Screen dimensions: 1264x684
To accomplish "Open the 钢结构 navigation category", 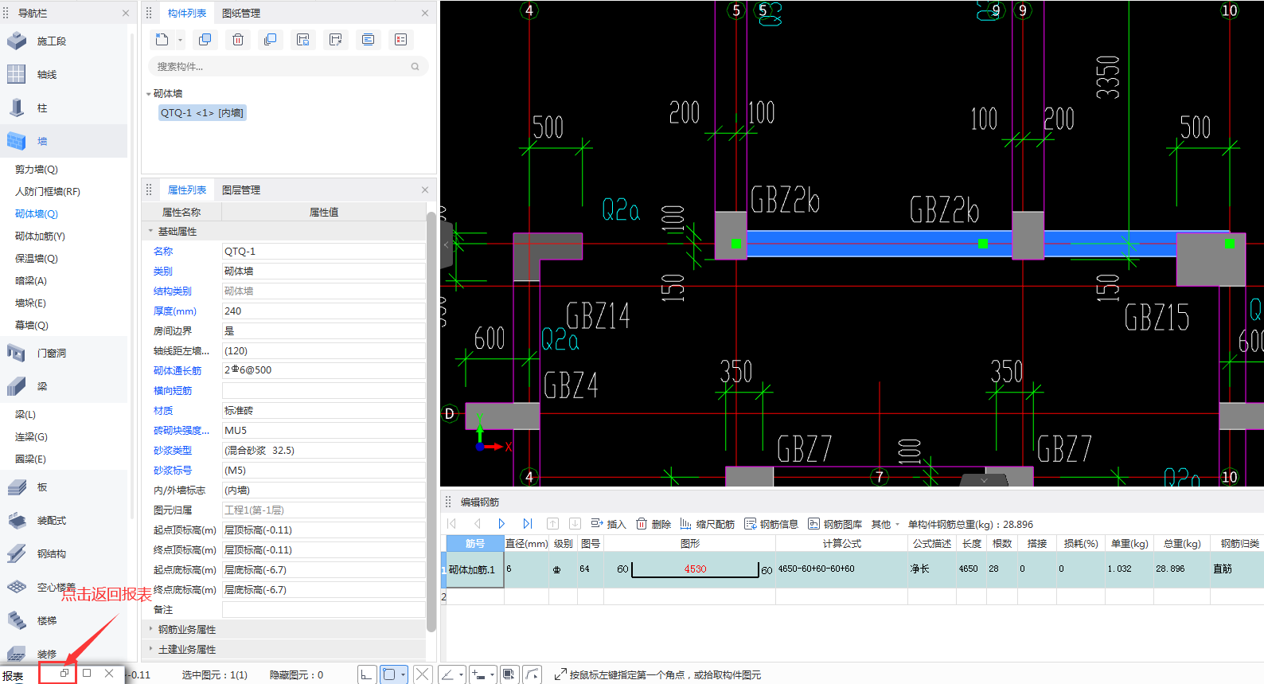I will click(64, 553).
